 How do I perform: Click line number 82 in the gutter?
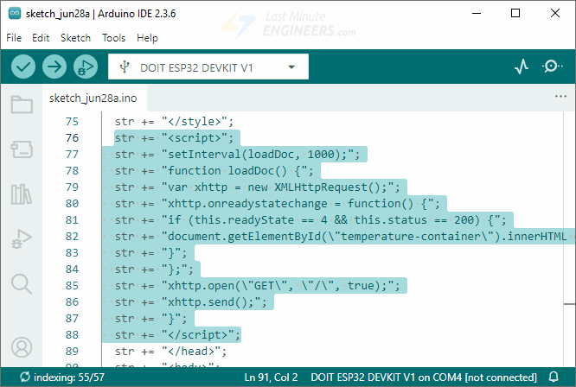72,236
